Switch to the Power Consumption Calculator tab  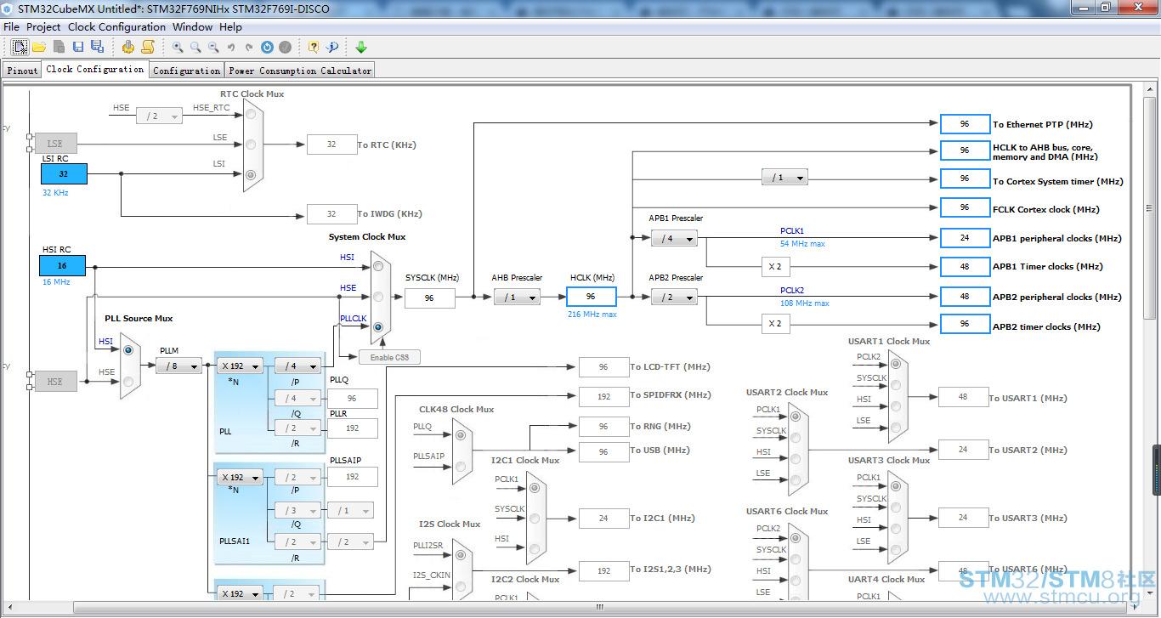pyautogui.click(x=300, y=71)
